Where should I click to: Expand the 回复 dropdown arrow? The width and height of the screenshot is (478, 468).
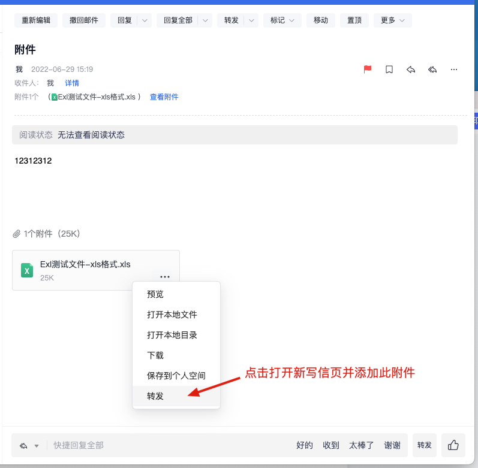tap(145, 20)
